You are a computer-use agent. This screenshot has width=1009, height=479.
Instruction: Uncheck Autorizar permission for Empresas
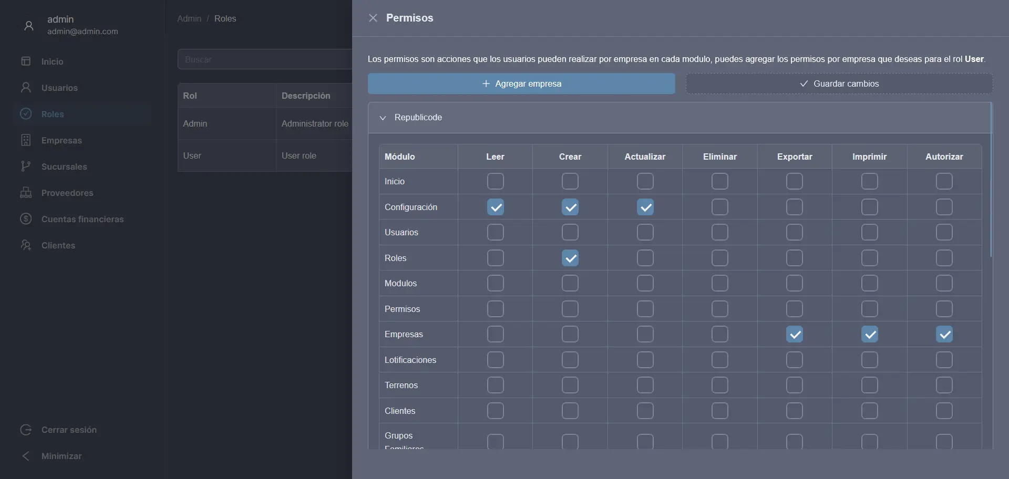click(944, 334)
